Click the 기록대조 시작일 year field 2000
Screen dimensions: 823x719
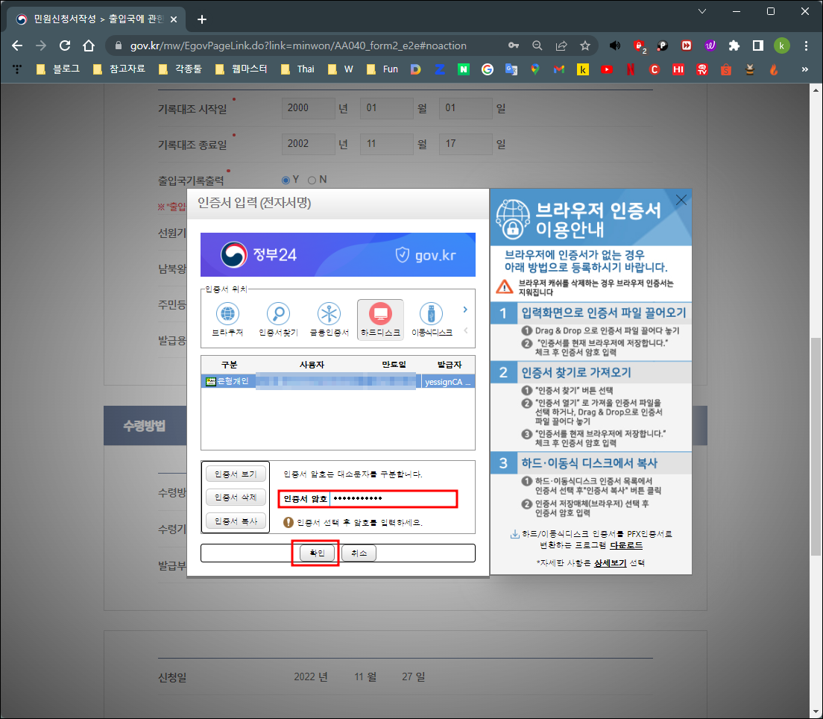[x=308, y=108]
